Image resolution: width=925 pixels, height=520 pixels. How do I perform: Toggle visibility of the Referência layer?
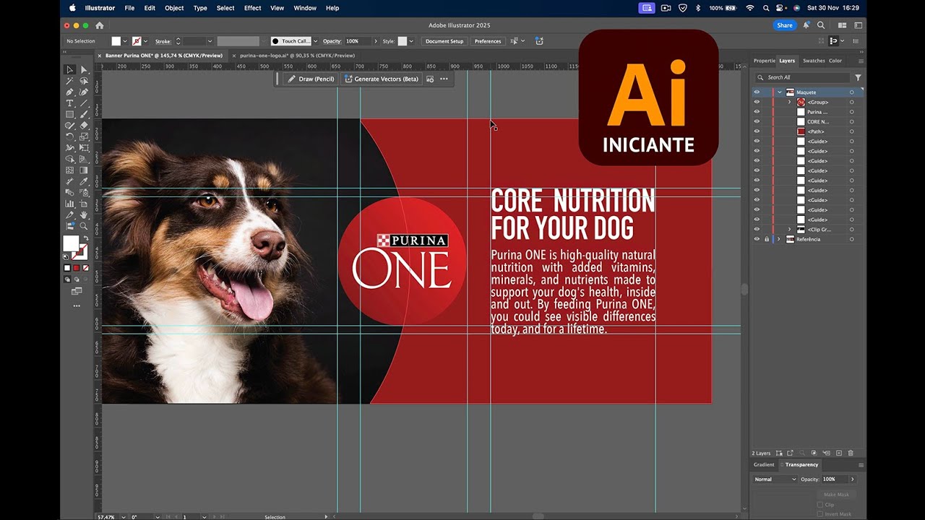point(757,239)
